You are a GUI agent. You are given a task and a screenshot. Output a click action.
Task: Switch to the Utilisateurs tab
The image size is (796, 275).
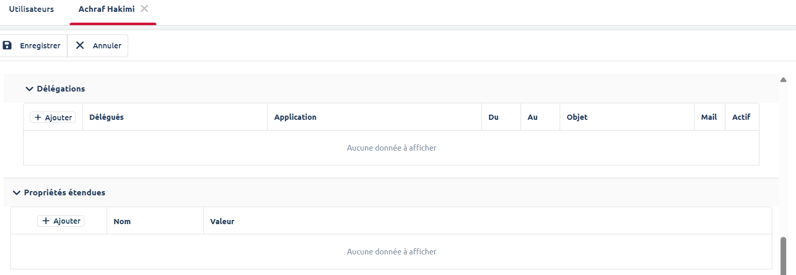(x=31, y=9)
